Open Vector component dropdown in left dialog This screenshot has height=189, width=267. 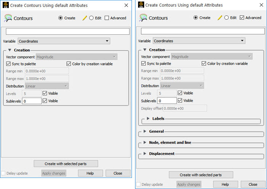pyautogui.click(x=76, y=57)
